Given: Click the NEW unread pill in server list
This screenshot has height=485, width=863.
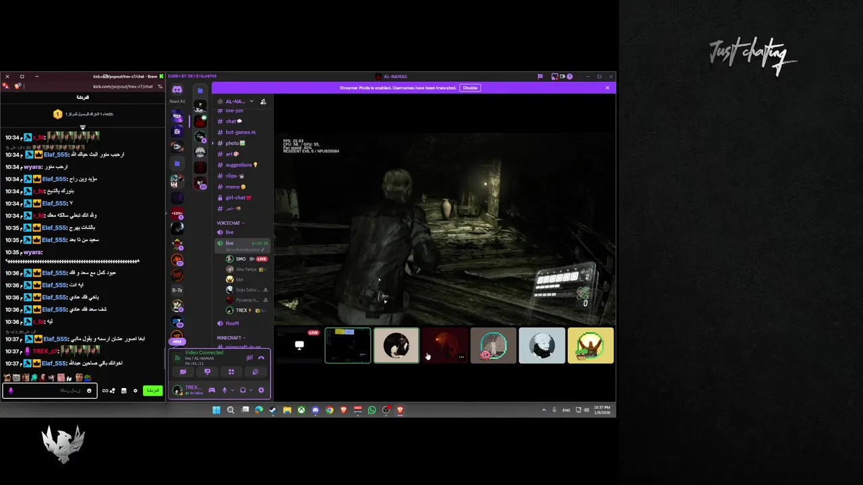Looking at the screenshot, I should (x=177, y=342).
